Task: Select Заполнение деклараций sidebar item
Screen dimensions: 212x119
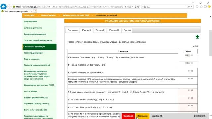Action: [39, 47]
